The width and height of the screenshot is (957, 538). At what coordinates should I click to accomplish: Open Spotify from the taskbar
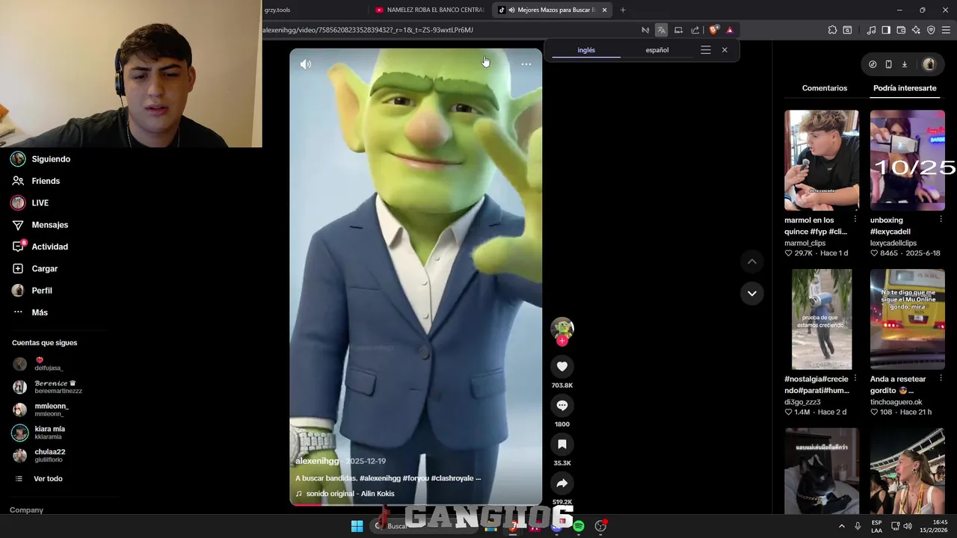579,526
